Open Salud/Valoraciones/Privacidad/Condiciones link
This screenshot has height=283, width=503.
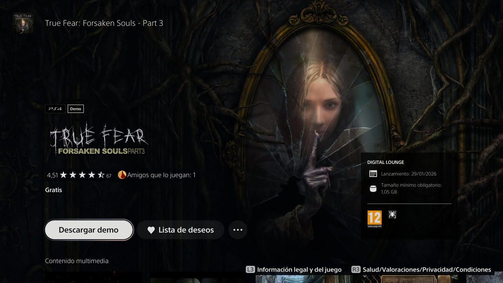coord(427,270)
